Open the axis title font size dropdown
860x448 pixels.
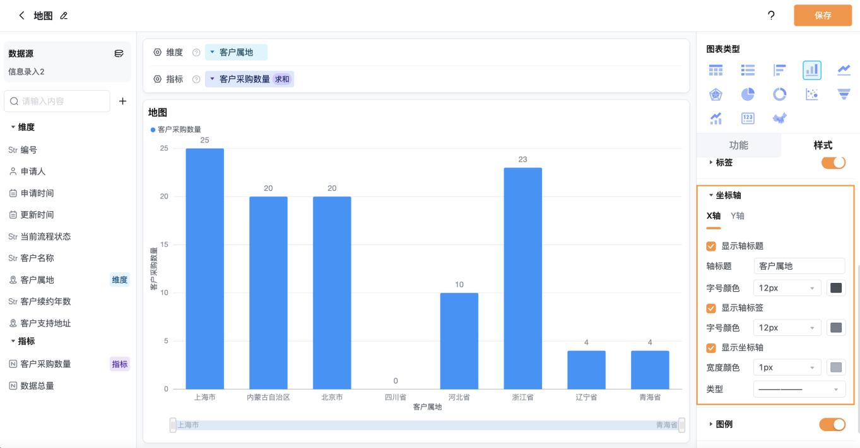tap(787, 288)
